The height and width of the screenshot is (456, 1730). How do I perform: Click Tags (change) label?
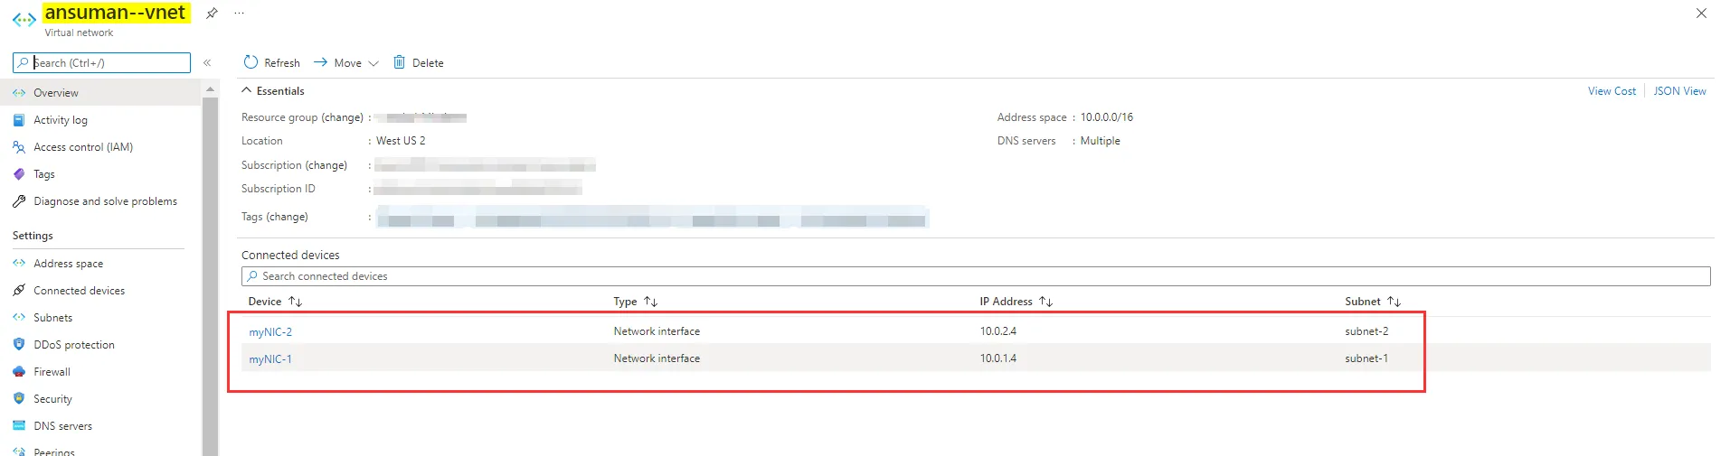[x=274, y=217]
